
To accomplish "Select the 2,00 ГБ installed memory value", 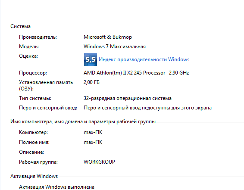I will 91,82.
